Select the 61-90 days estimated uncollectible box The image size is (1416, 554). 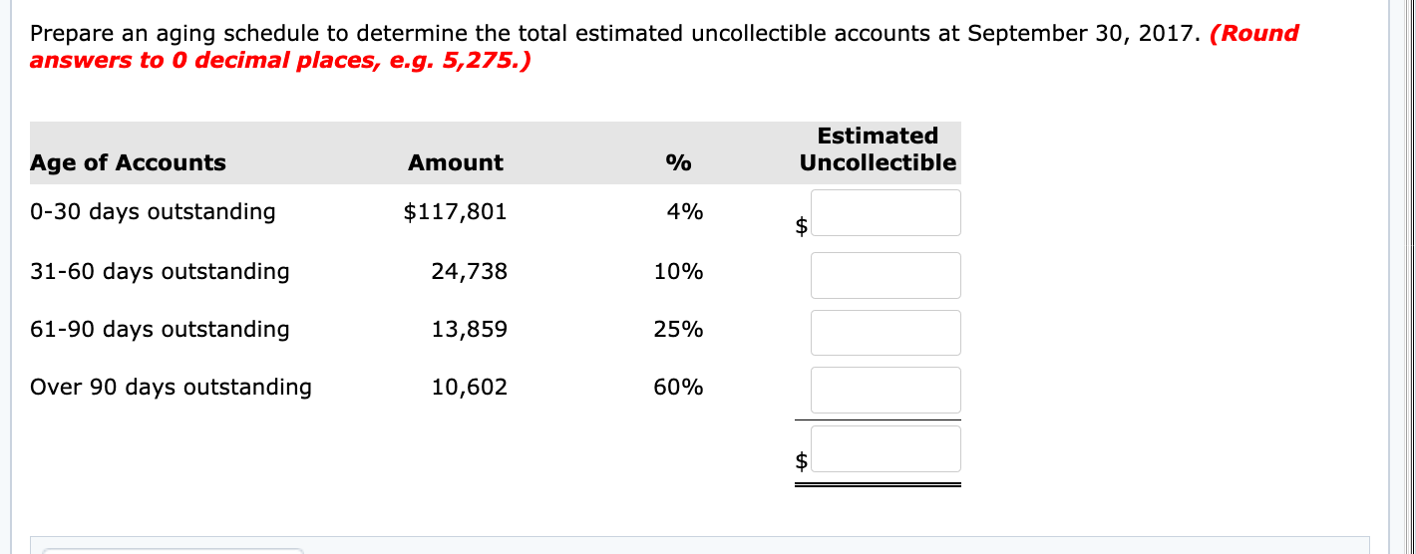pos(885,333)
